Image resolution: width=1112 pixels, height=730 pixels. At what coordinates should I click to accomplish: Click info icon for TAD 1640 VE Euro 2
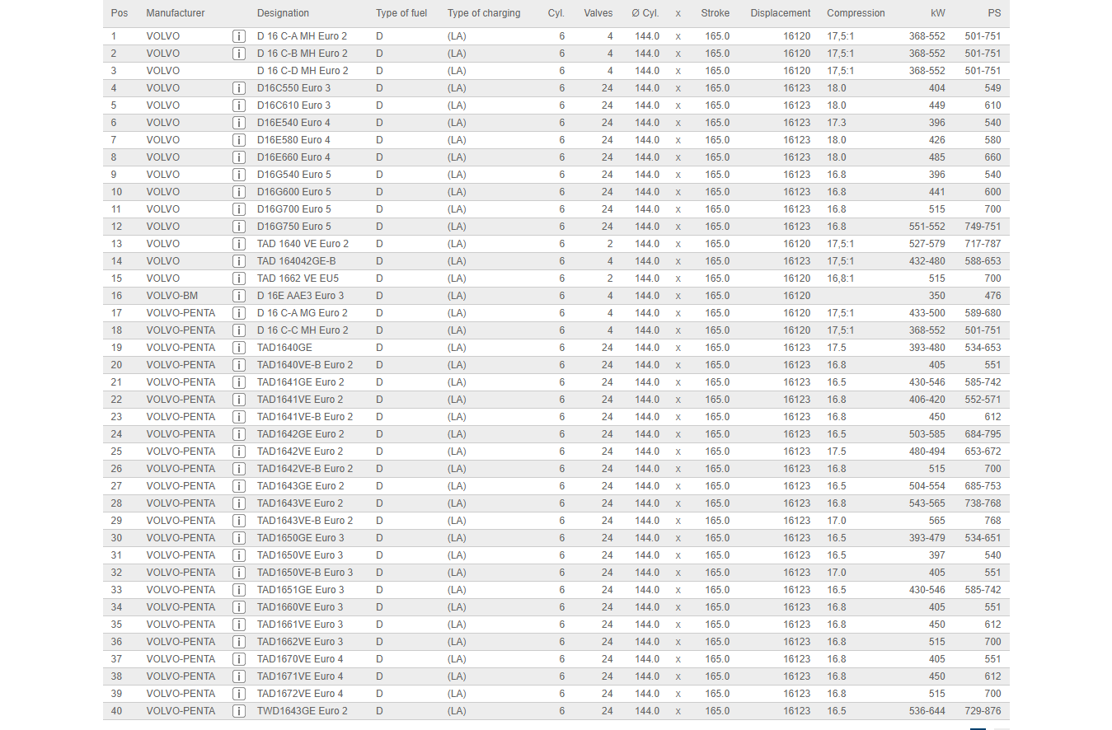[239, 244]
